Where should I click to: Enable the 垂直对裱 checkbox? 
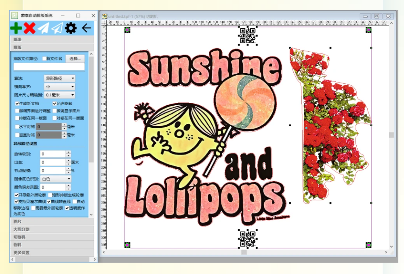tap(17, 135)
